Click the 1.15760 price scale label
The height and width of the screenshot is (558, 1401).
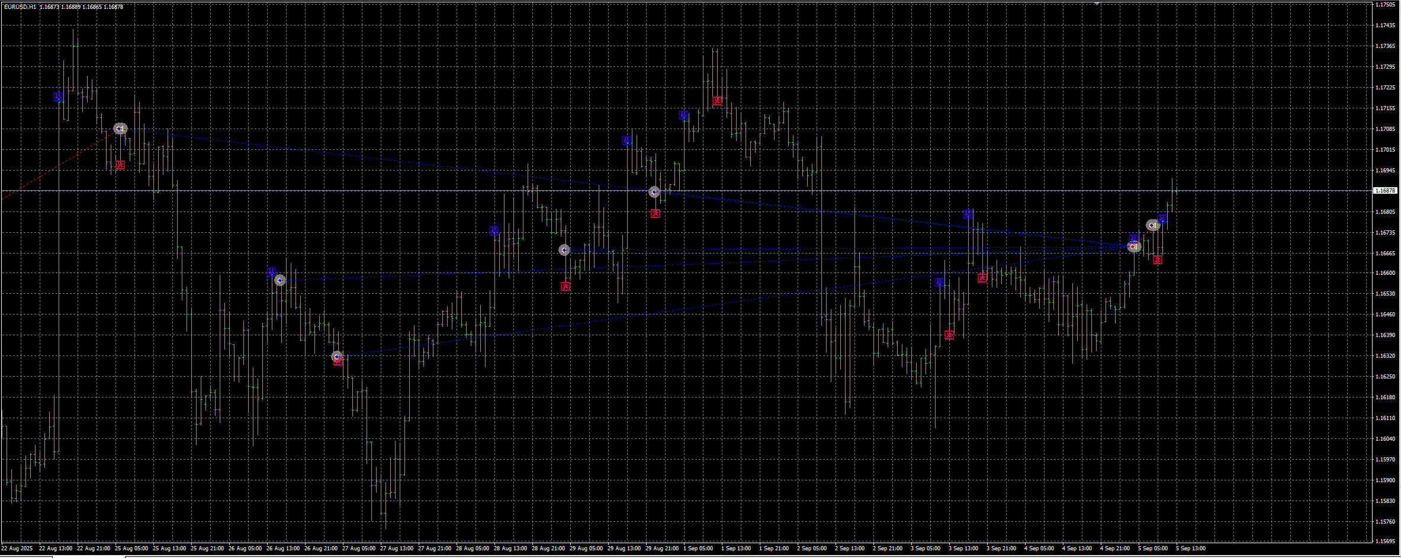click(x=1386, y=522)
